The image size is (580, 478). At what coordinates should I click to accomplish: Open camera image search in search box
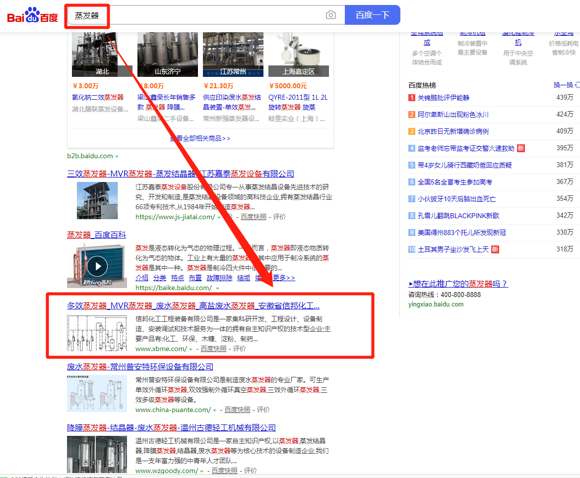[x=331, y=15]
